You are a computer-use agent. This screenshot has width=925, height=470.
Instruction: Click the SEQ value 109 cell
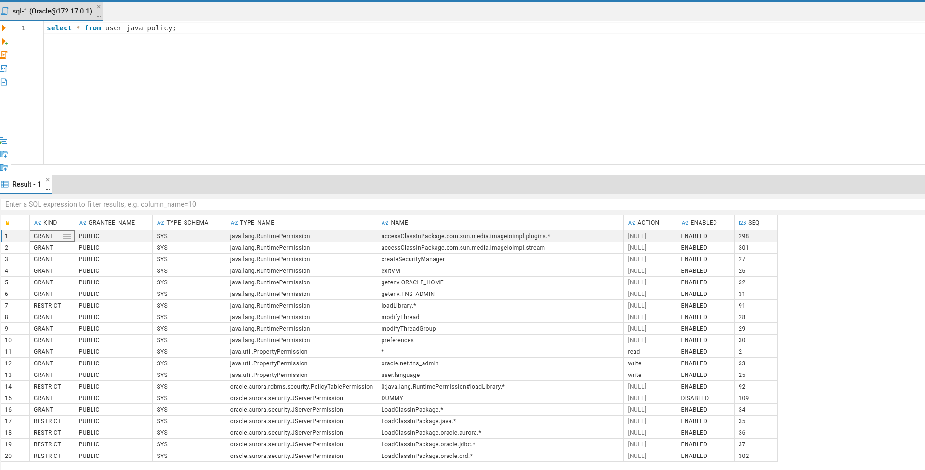click(x=756, y=398)
